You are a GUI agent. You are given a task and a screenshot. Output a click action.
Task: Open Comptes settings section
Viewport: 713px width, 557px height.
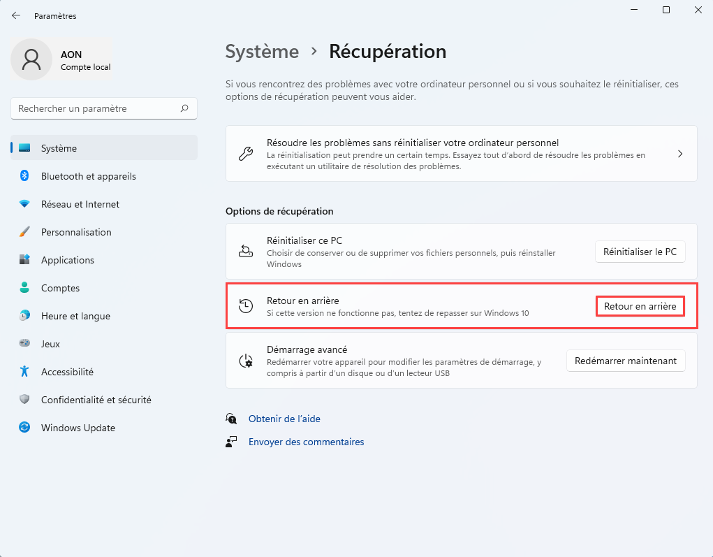pyautogui.click(x=60, y=288)
